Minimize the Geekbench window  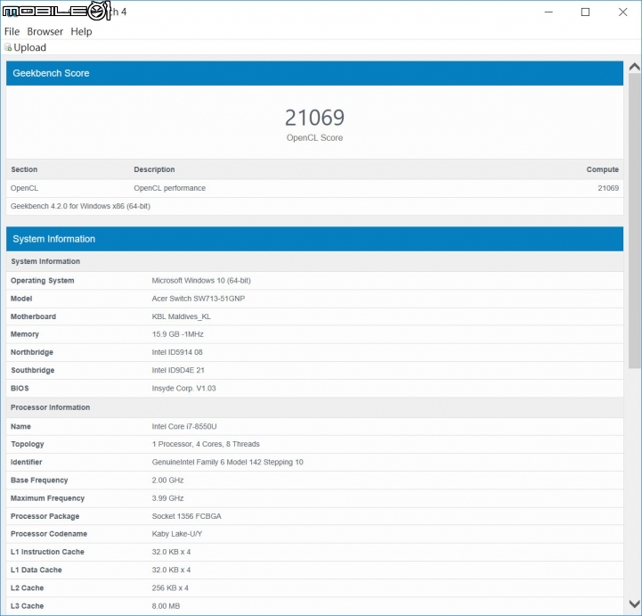click(x=549, y=12)
